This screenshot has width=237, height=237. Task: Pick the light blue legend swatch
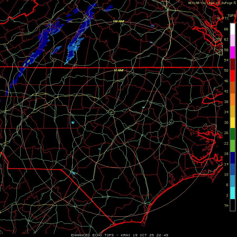(x=233, y=181)
